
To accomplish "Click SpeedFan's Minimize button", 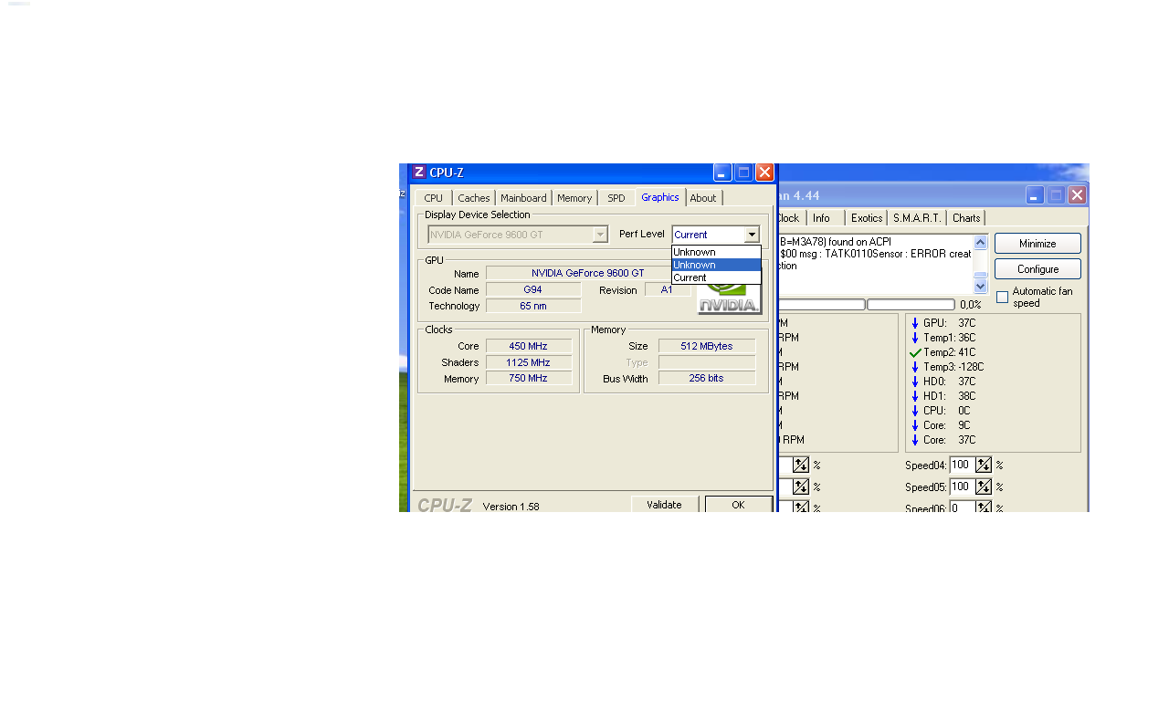I will click(1037, 244).
